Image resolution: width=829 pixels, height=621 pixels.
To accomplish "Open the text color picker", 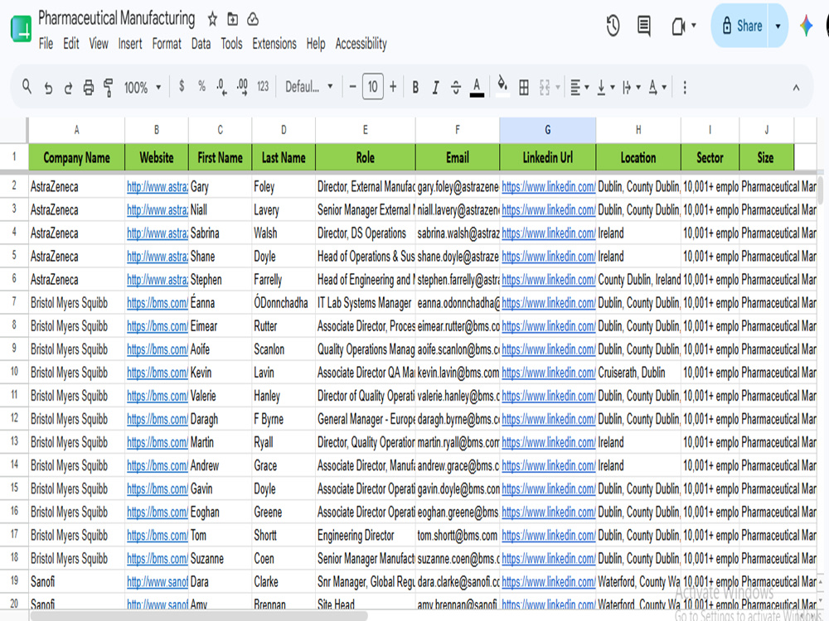I will point(477,88).
